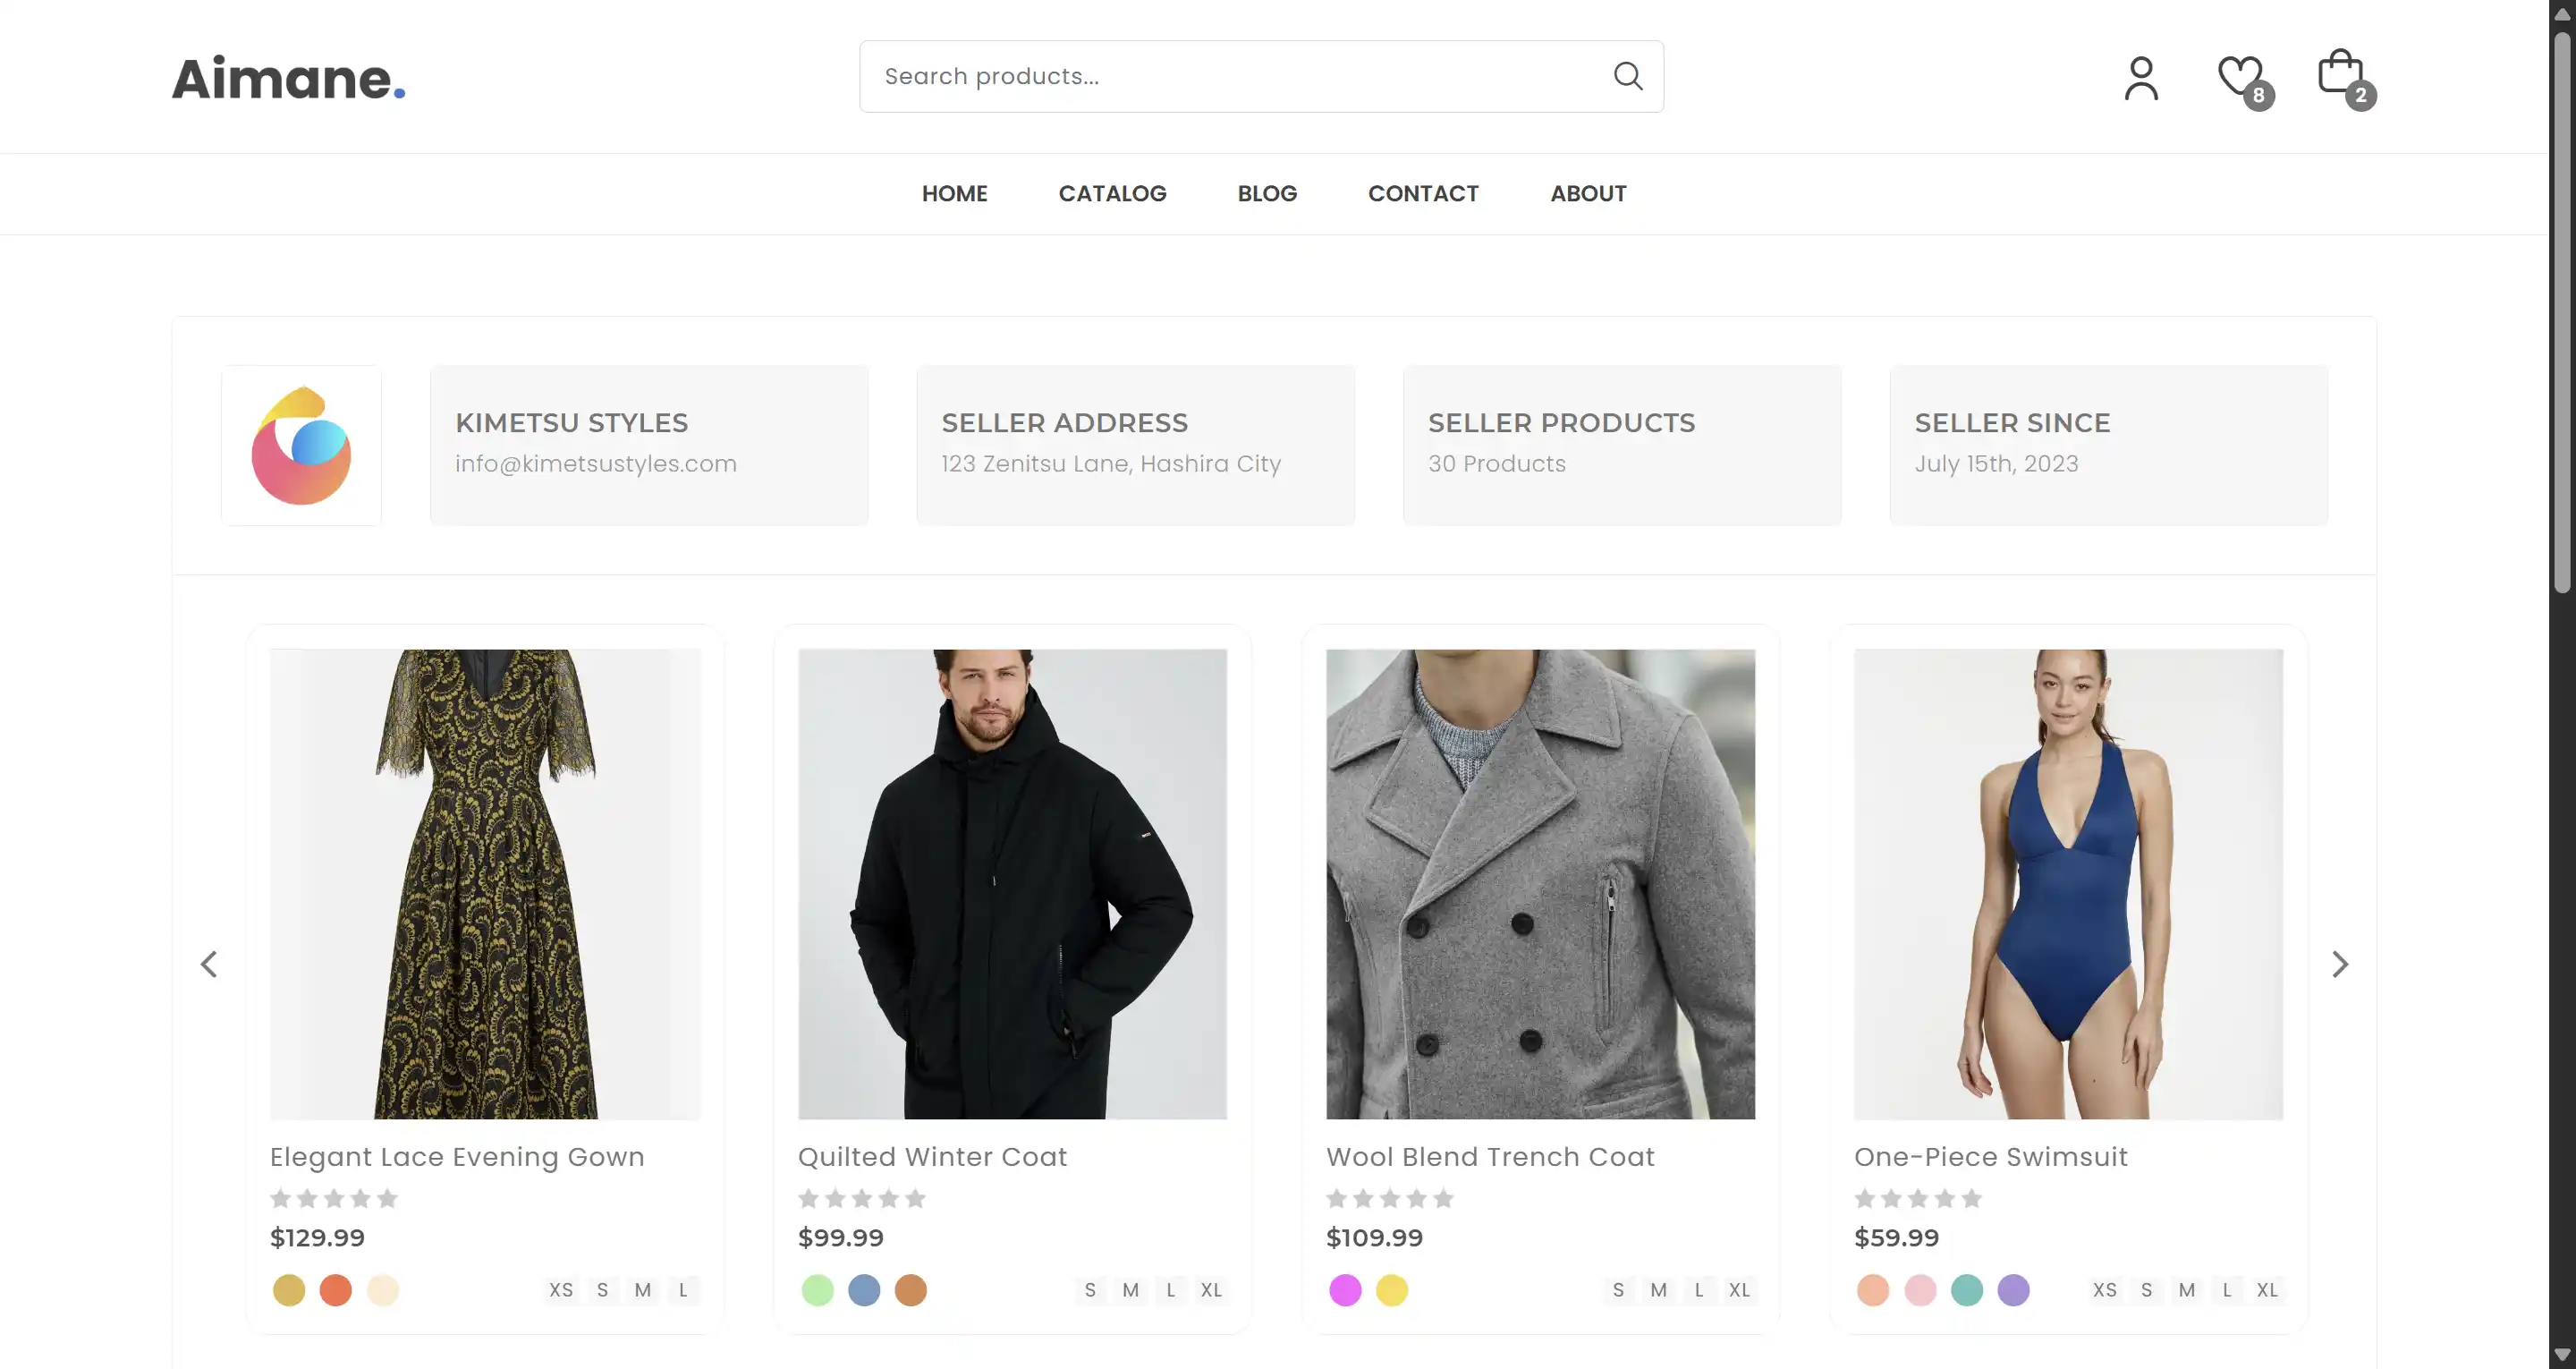Viewport: 2576px width, 1369px height.
Task: Open the shopping bag cart icon
Action: [x=2340, y=74]
